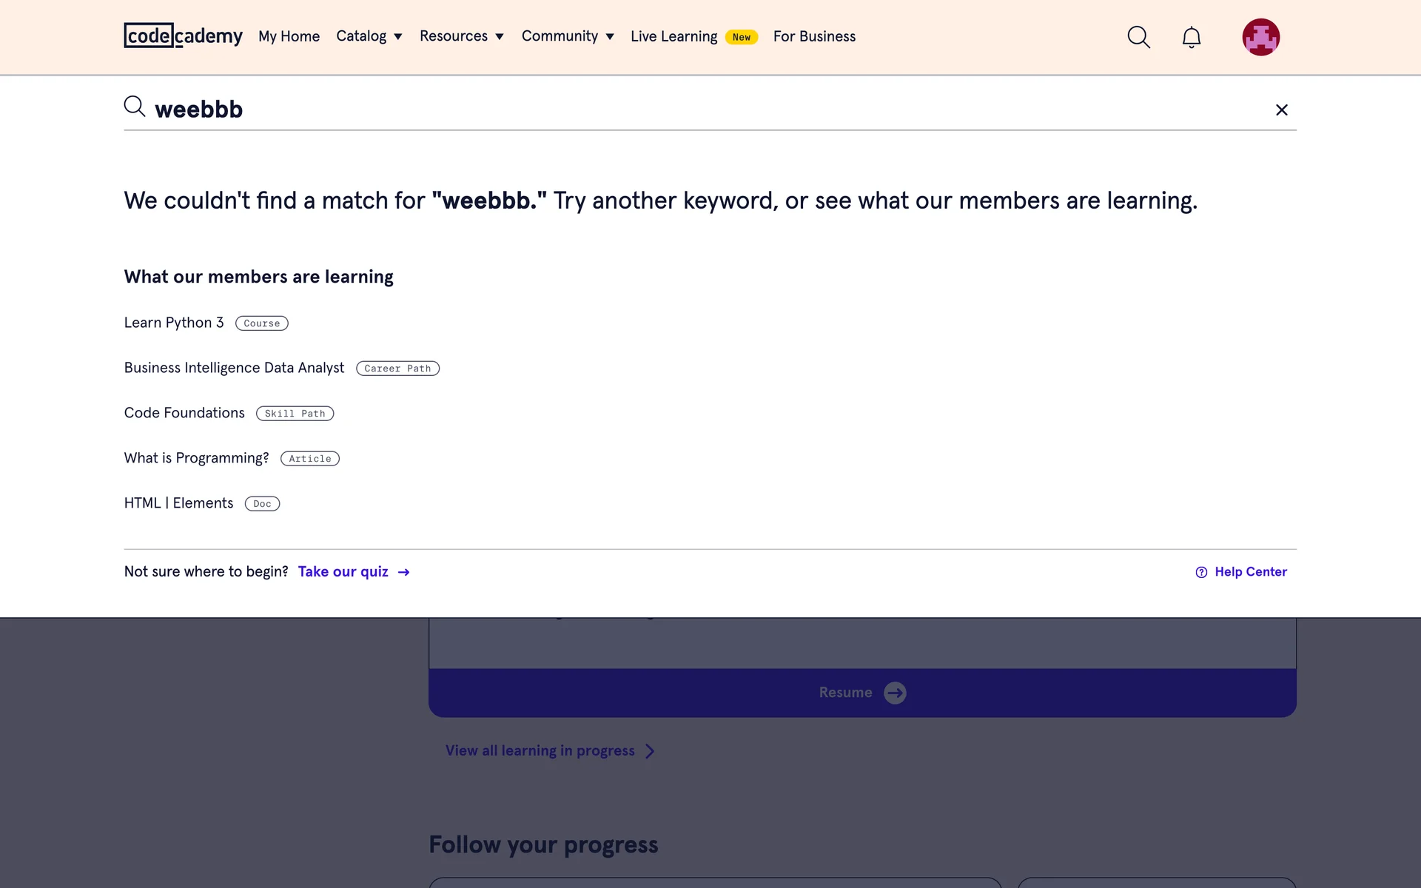Image resolution: width=1421 pixels, height=888 pixels.
Task: Select Business Intelligence Data Analyst career path
Action: click(x=234, y=368)
